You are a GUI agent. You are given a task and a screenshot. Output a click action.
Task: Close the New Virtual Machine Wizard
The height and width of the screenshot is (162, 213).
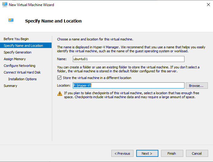point(208,5)
